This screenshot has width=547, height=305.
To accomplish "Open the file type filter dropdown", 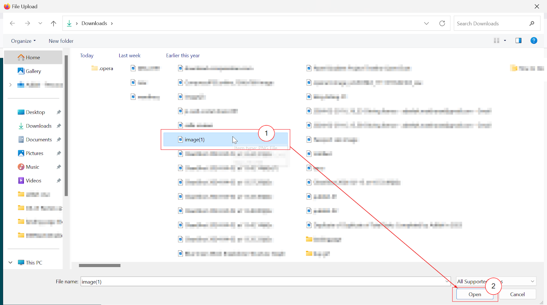I will click(532, 281).
